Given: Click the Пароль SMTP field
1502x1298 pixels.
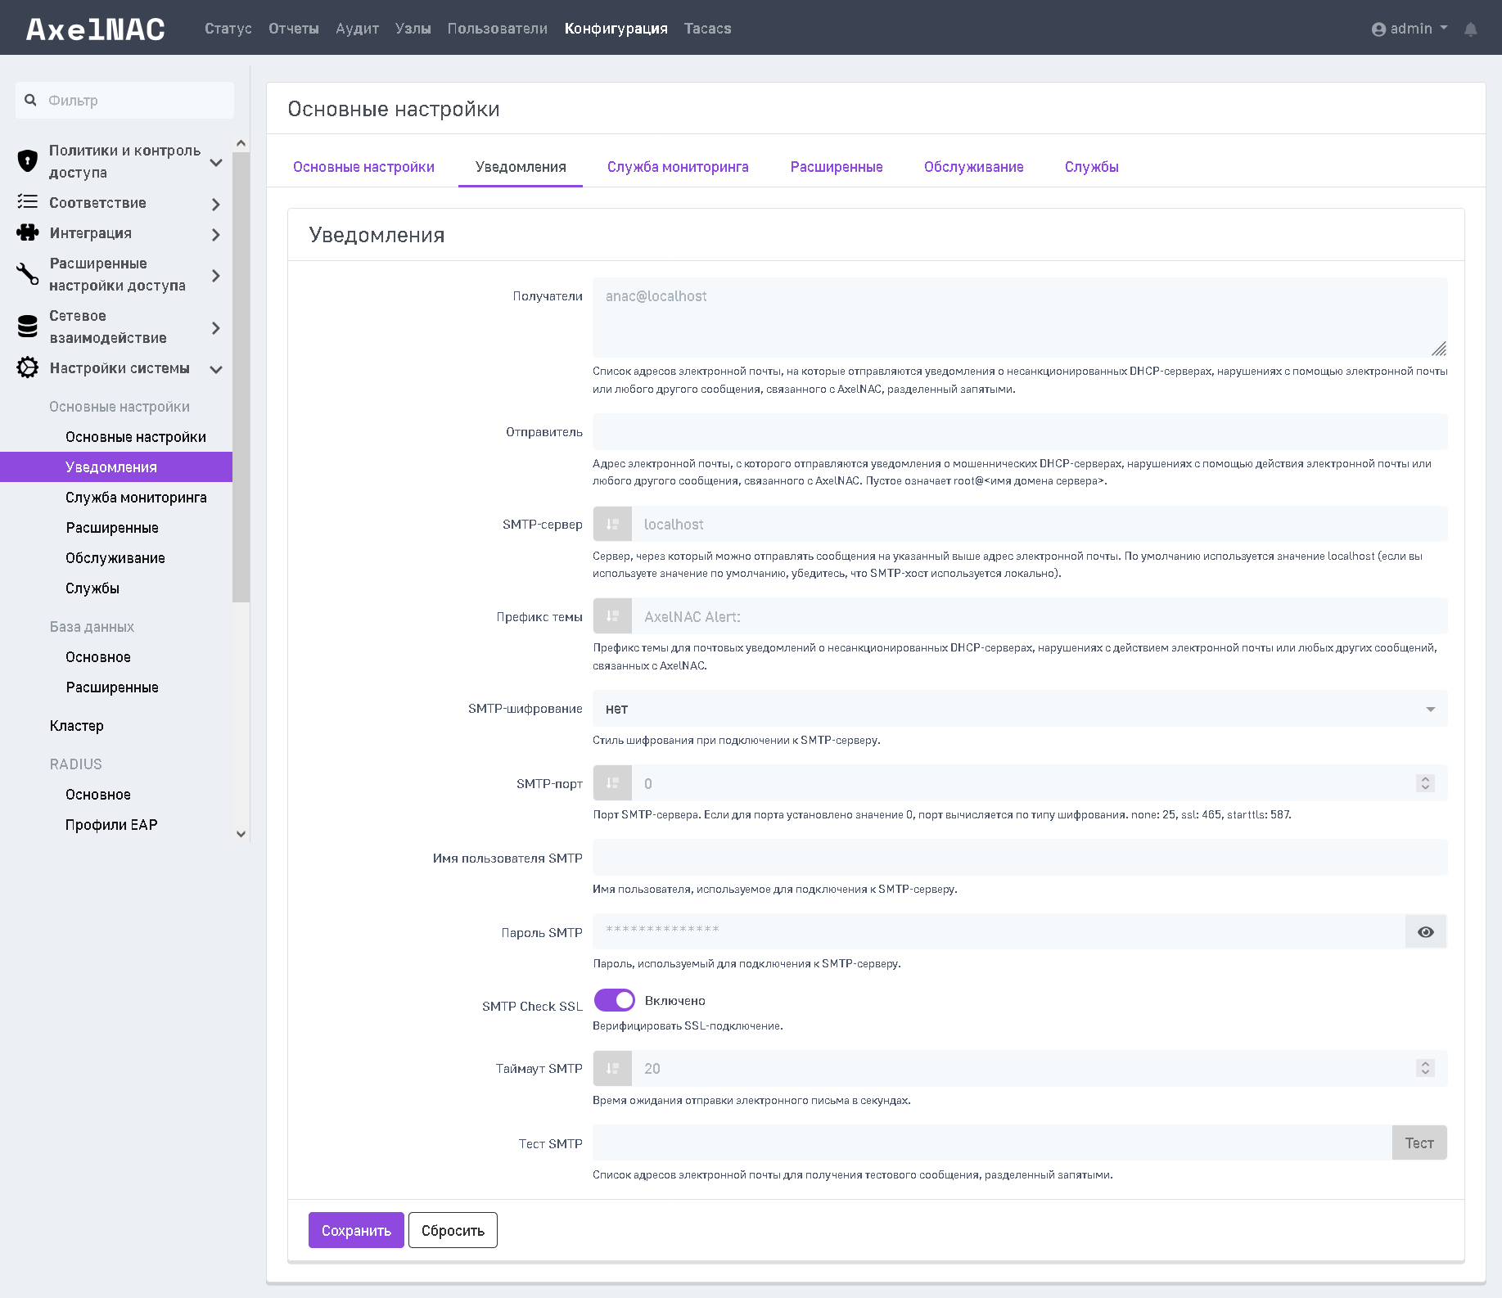Looking at the screenshot, I should [x=999, y=932].
